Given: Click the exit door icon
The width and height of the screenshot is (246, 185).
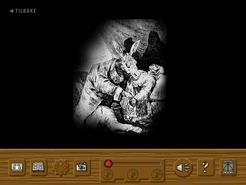Looking at the screenshot, I should (228, 167).
